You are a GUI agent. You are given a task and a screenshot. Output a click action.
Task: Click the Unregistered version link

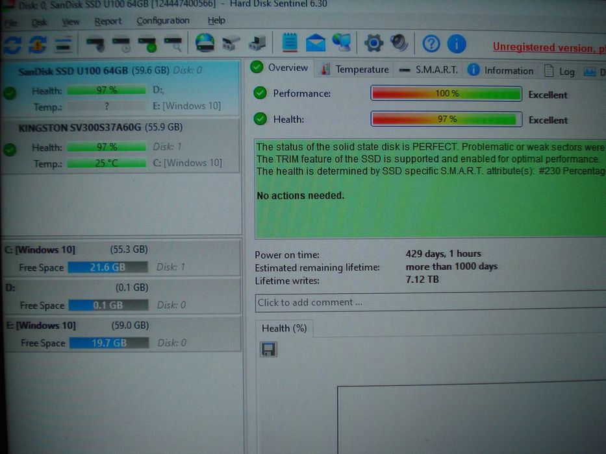click(x=549, y=48)
